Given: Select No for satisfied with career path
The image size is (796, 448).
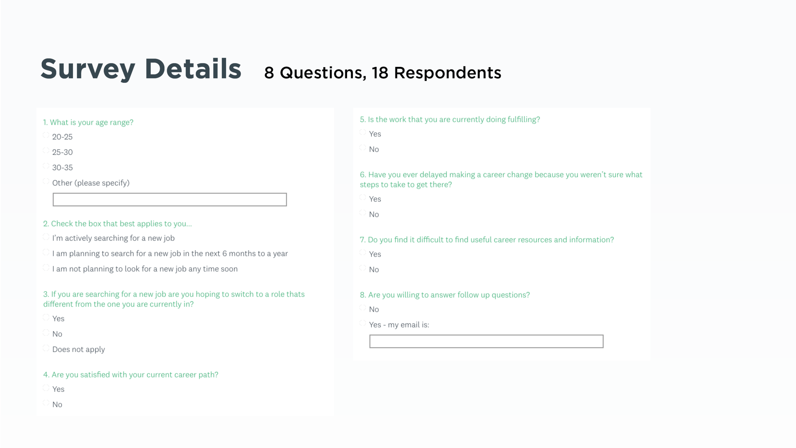Looking at the screenshot, I should [46, 403].
